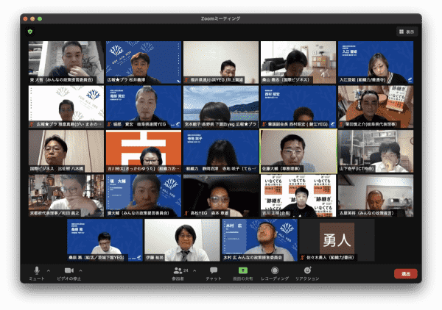Image resolution: width=442 pixels, height=310 pixels.
Task: Click the green fullscreen window button
Action: click(40, 19)
